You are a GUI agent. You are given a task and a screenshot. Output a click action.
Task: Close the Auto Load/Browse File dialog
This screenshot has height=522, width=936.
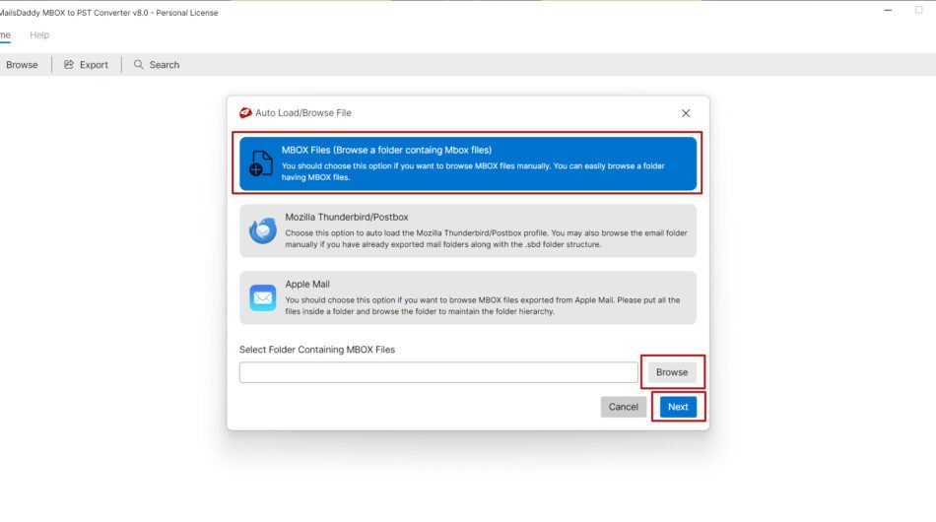686,113
